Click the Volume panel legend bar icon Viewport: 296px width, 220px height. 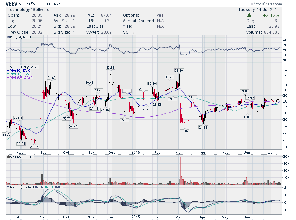tap(8, 157)
